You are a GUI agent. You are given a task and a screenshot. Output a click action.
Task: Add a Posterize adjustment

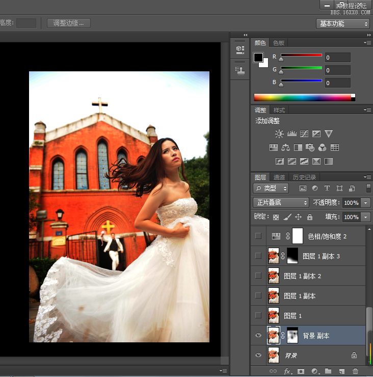point(292,161)
